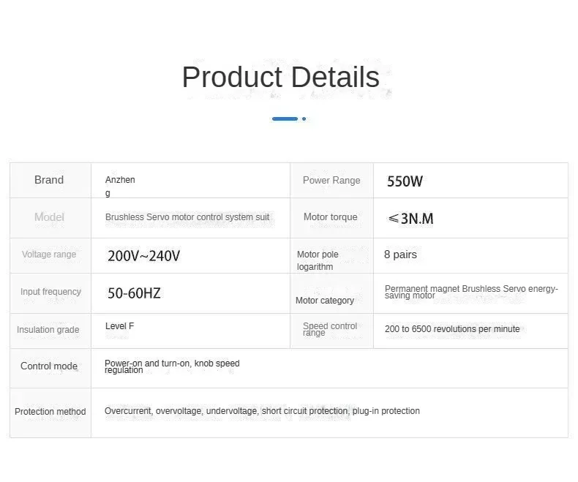578x482 pixels.
Task: Select the Motor category label
Action: point(325,301)
